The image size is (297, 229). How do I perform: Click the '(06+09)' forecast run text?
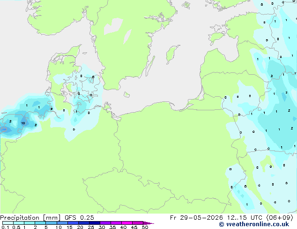(280, 218)
